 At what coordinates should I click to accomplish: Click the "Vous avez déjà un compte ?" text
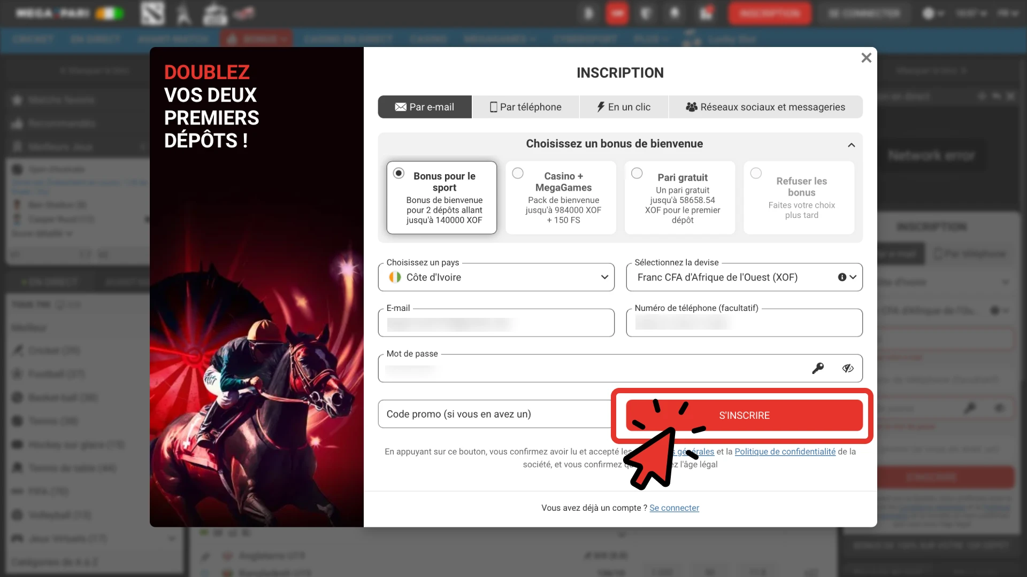pyautogui.click(x=594, y=508)
